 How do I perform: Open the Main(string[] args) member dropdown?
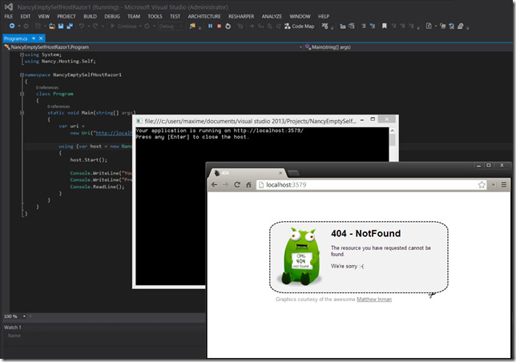[x=408, y=47]
